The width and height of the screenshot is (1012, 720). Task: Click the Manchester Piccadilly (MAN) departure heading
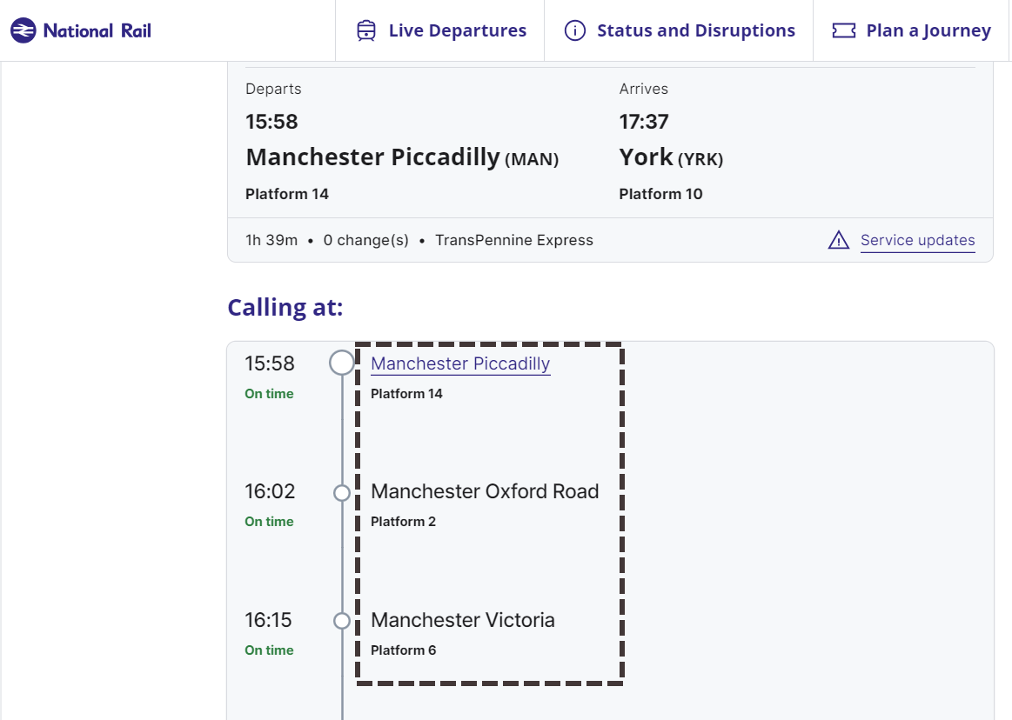click(x=402, y=157)
